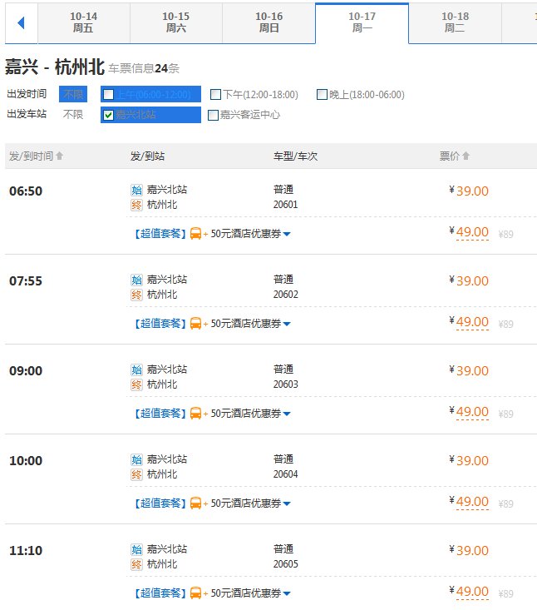Select the 10-14 Friday date tab
The image size is (537, 610).
click(83, 22)
